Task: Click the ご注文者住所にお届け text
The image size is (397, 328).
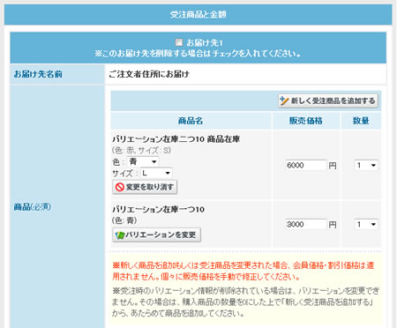Action: [149, 74]
